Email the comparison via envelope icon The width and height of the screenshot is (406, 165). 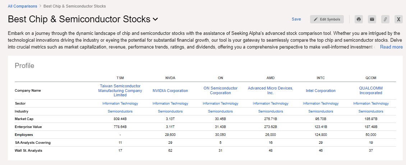[372, 19]
